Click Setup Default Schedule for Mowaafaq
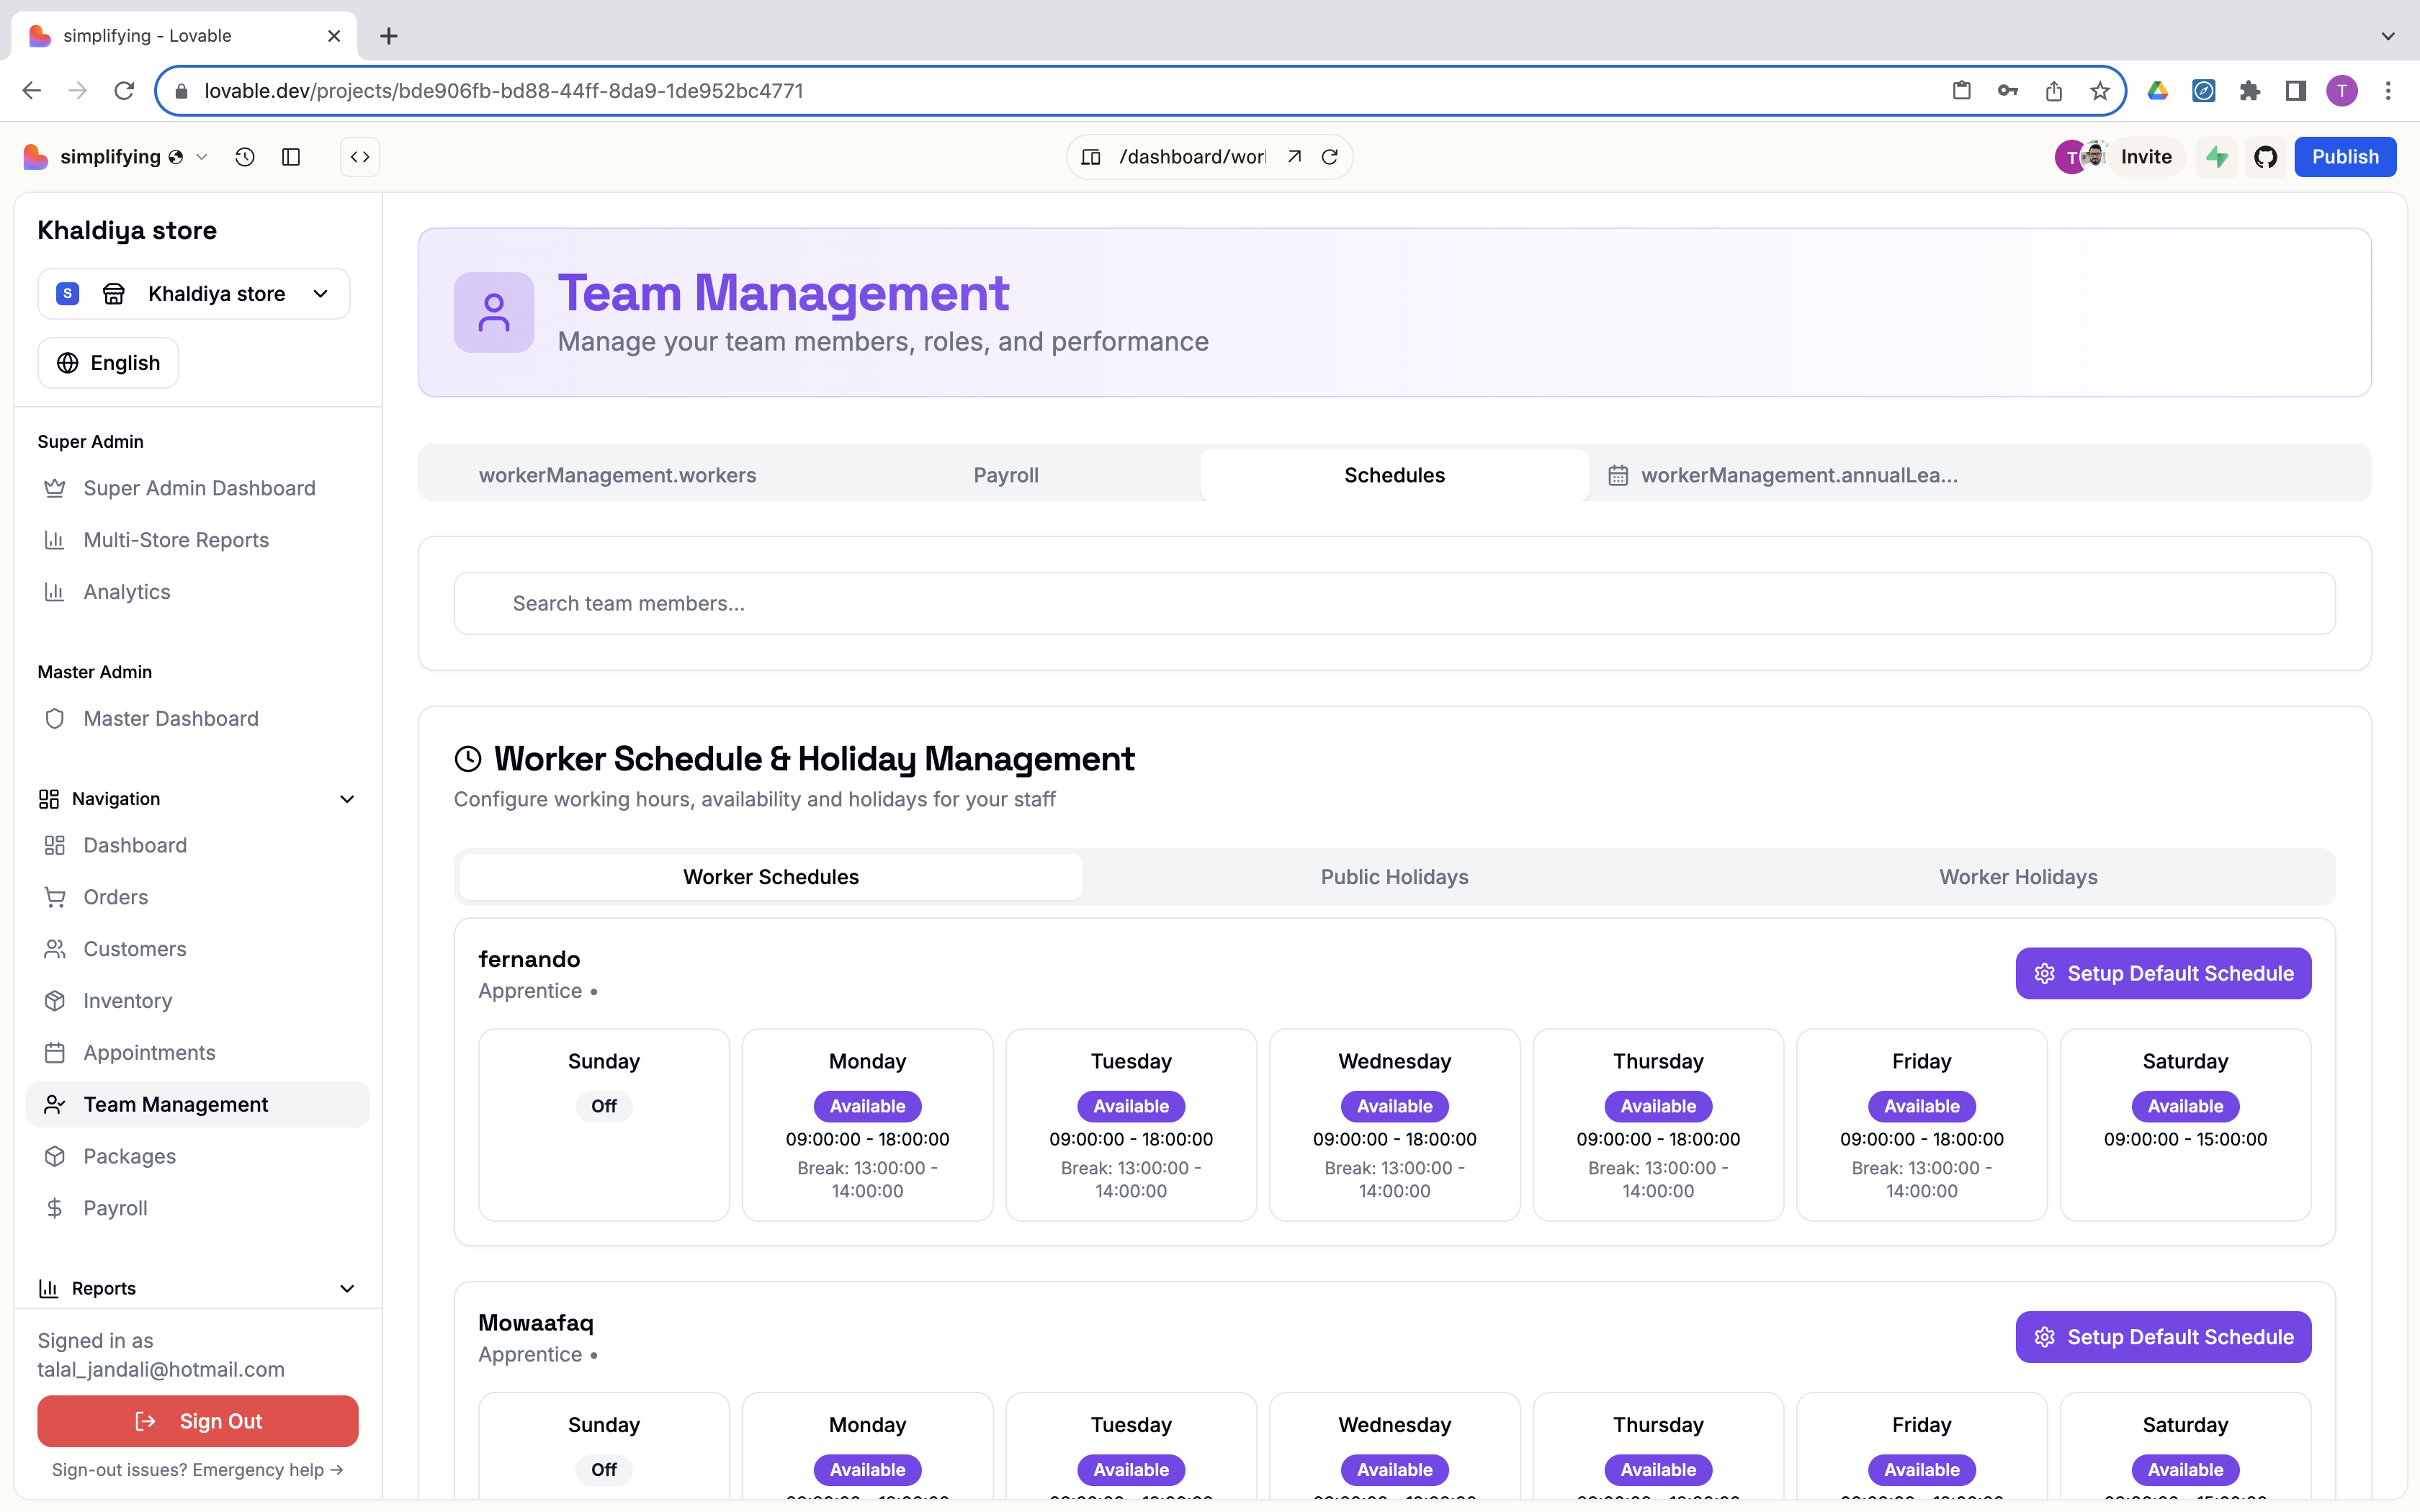The height and width of the screenshot is (1512, 2420). click(x=2163, y=1337)
